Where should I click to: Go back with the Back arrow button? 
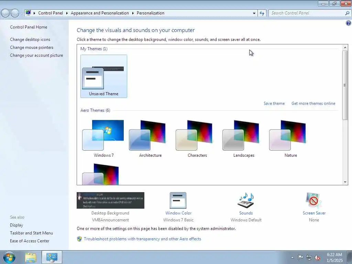5,13
